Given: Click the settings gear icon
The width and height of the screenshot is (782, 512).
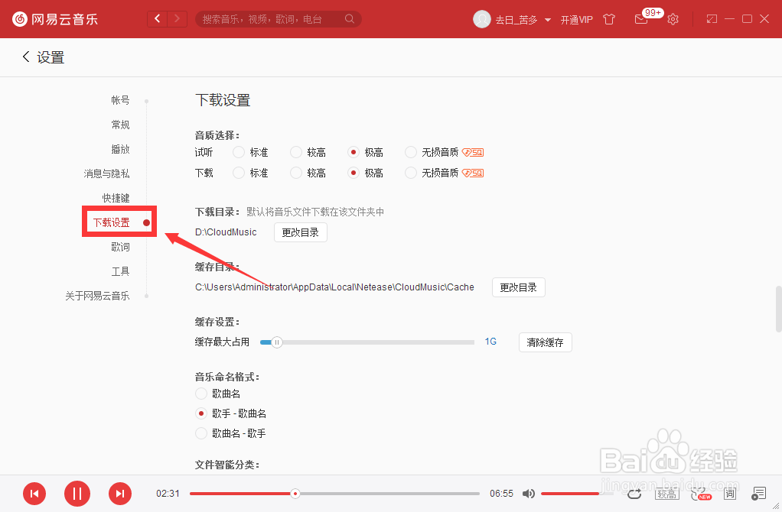Looking at the screenshot, I should click(672, 18).
